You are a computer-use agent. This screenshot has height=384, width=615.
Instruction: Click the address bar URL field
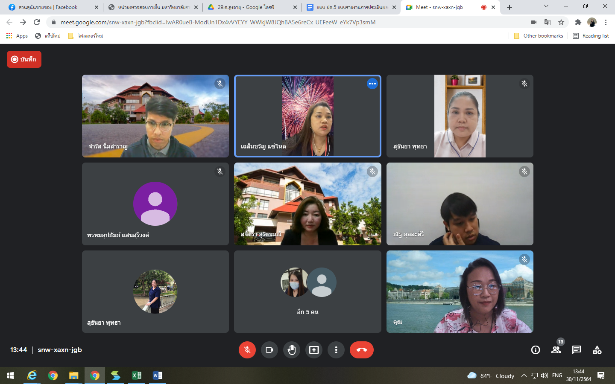(x=256, y=22)
